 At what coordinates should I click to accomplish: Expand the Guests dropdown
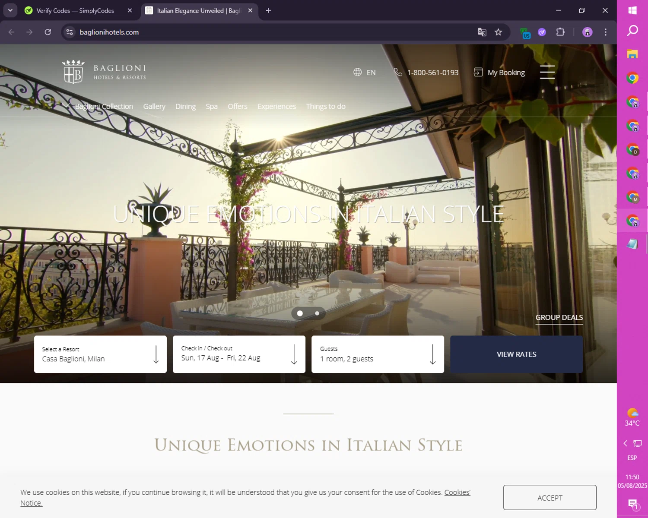pos(378,354)
